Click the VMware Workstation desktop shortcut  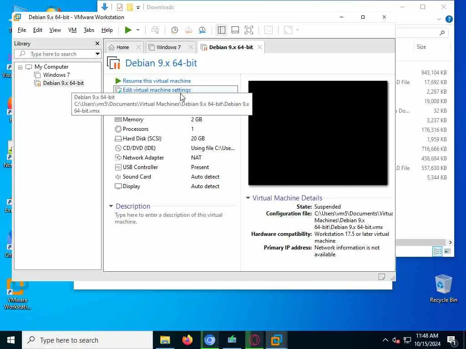click(18, 294)
